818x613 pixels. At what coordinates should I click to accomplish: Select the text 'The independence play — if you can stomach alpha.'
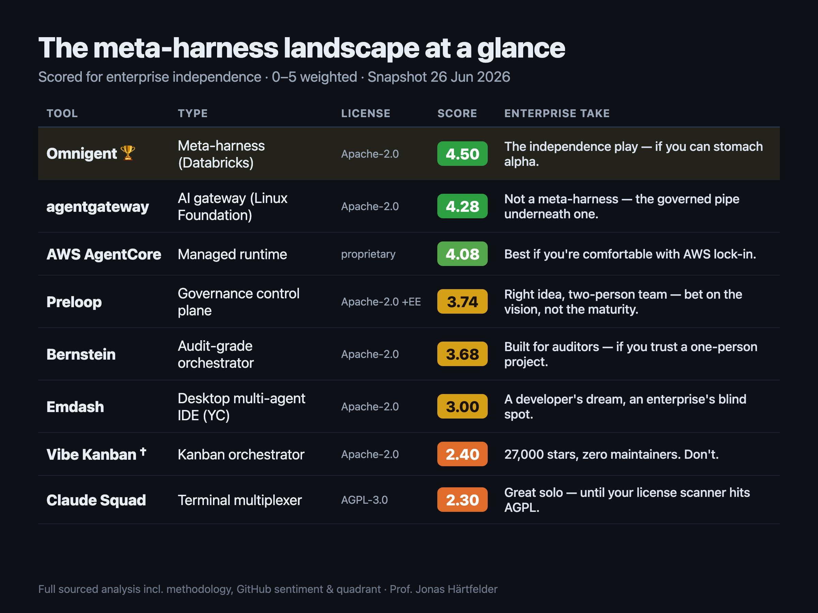tap(634, 154)
